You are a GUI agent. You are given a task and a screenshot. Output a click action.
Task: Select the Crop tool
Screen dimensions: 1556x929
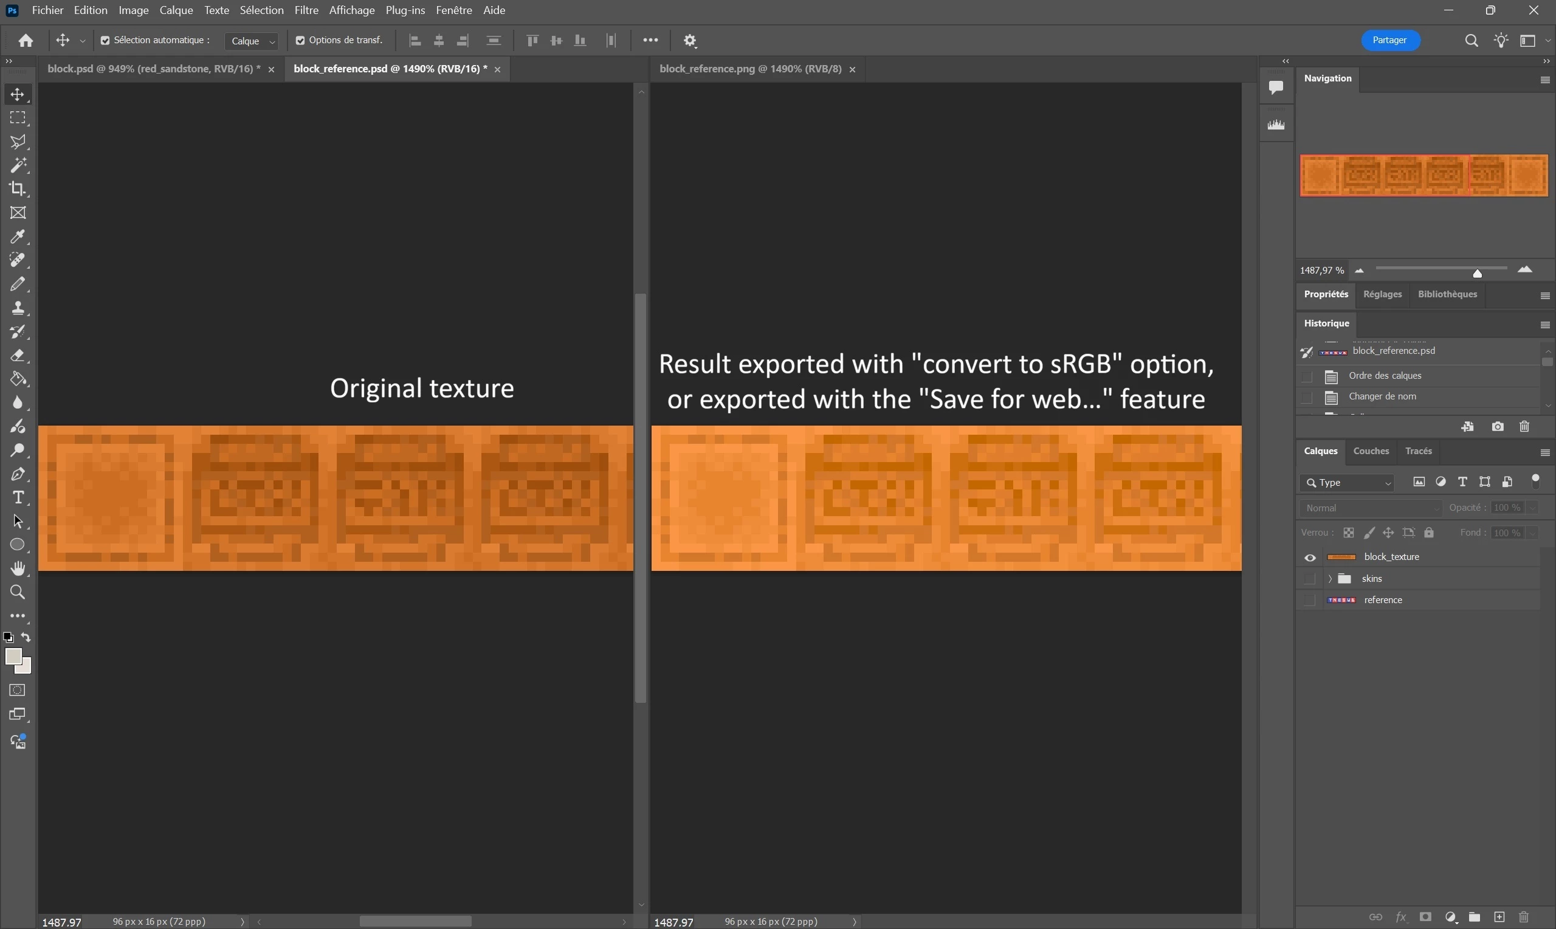tap(18, 188)
